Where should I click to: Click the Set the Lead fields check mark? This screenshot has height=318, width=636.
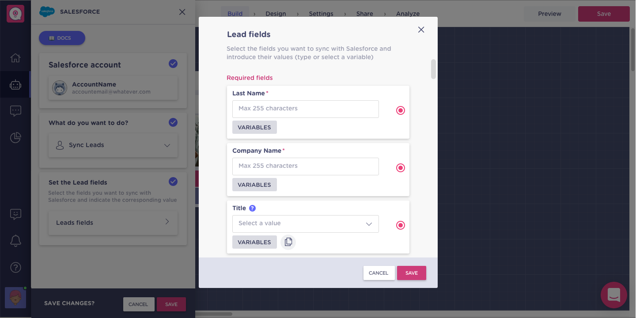click(x=173, y=182)
